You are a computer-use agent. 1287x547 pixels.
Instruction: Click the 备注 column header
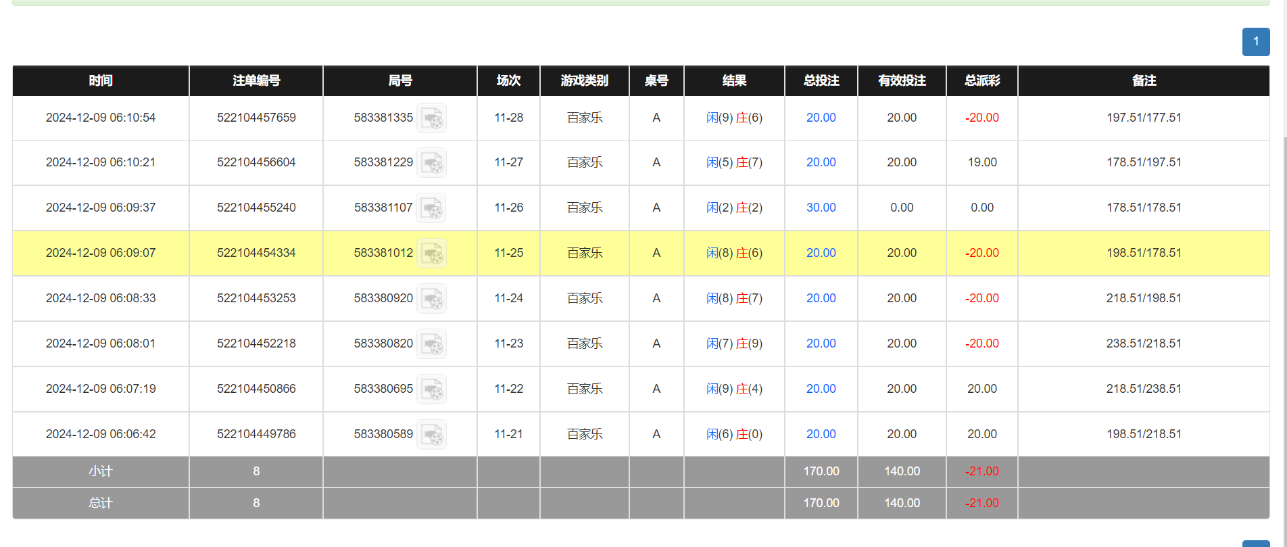pos(1144,80)
